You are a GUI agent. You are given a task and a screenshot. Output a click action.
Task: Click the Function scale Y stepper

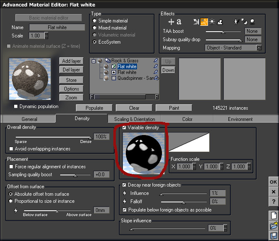(222, 166)
